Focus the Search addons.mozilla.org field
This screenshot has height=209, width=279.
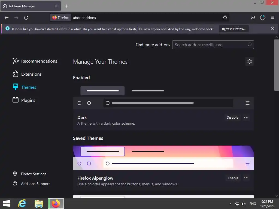213,45
